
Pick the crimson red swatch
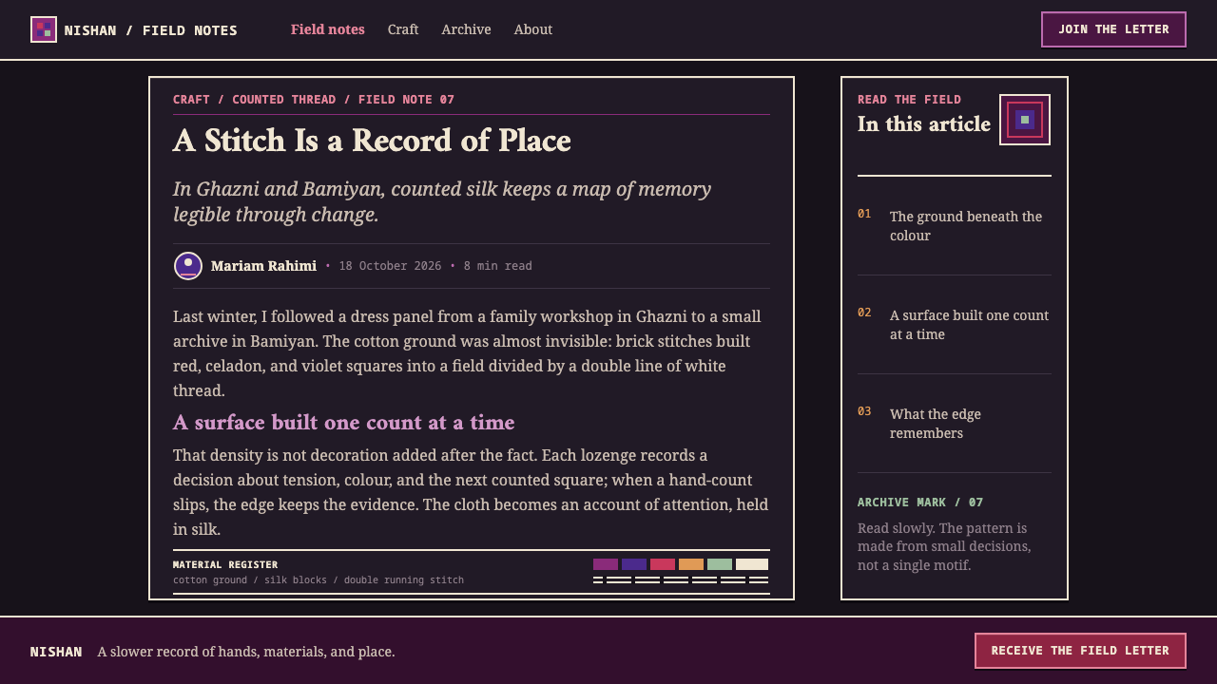(x=663, y=564)
